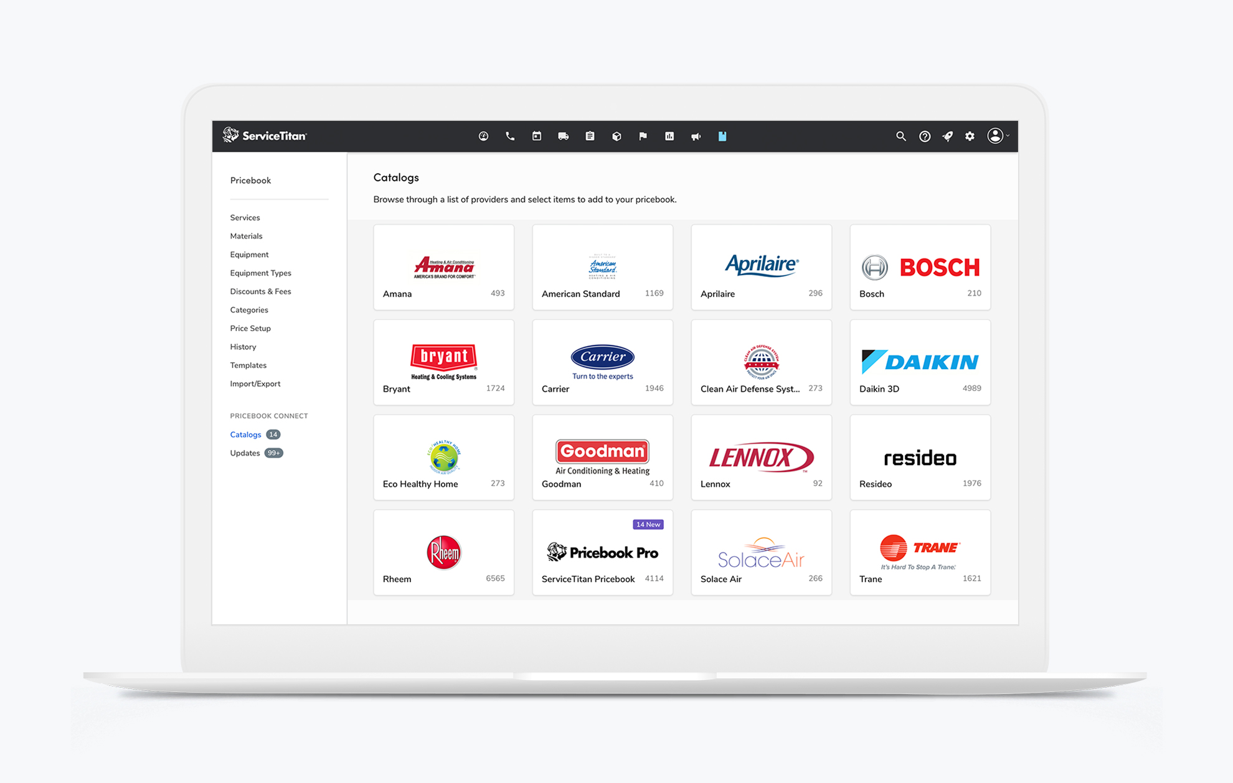Open the highlighted pricebook icon
This screenshot has width=1233, height=783.
[x=722, y=136]
